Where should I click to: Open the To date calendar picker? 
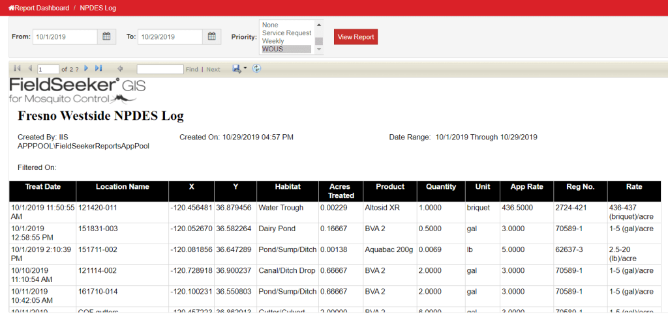click(x=212, y=37)
